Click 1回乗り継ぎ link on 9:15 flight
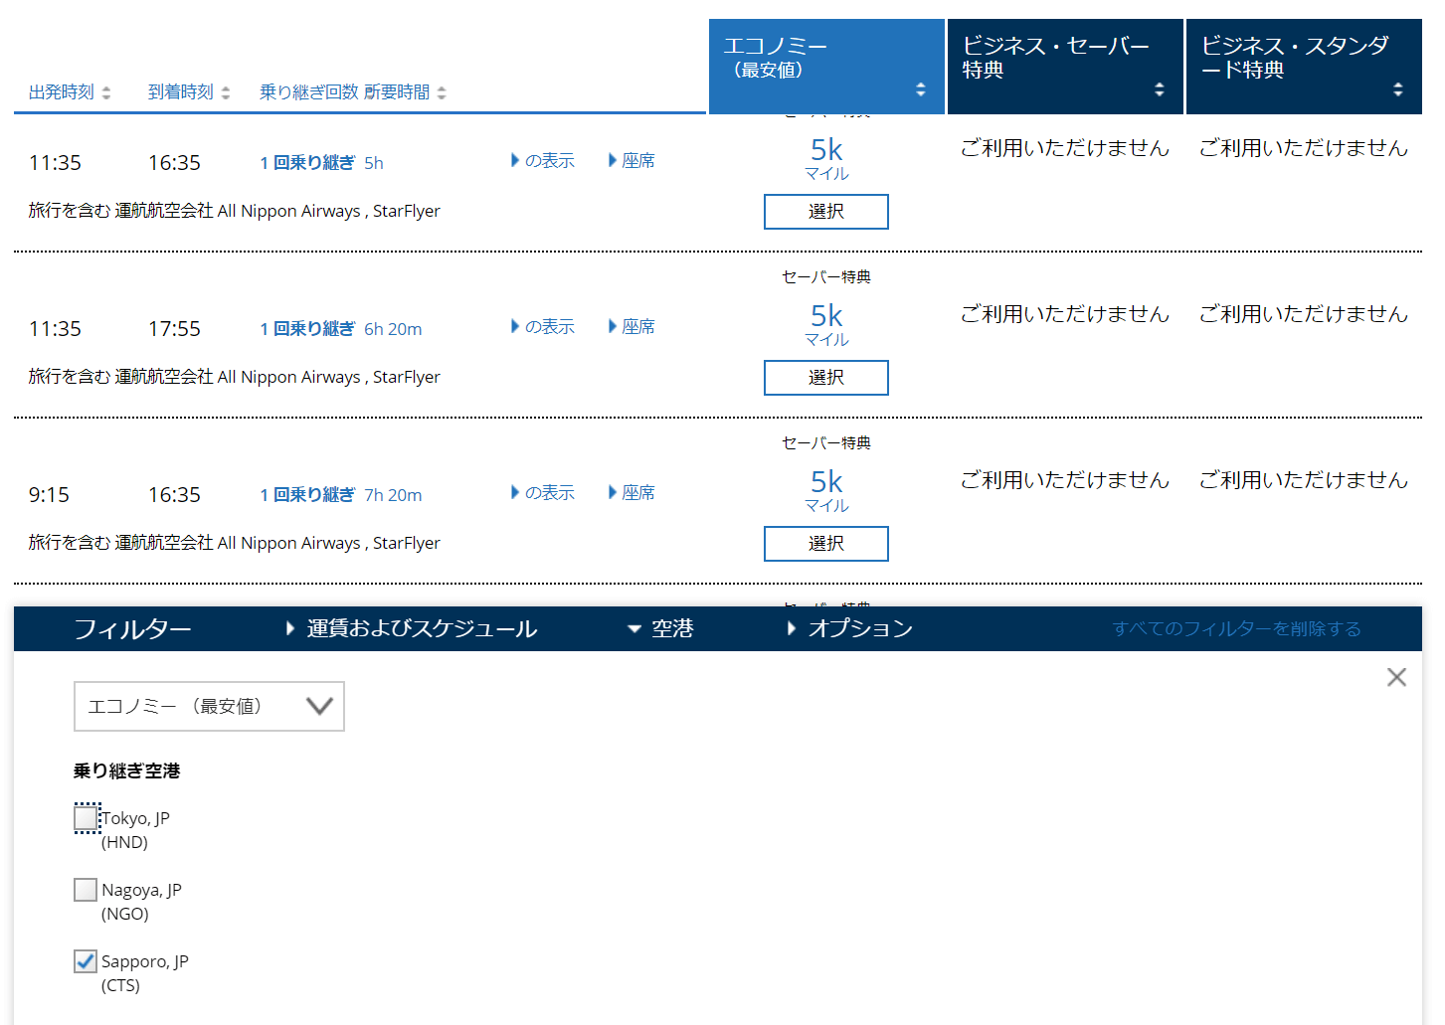The image size is (1445, 1025). 307,495
